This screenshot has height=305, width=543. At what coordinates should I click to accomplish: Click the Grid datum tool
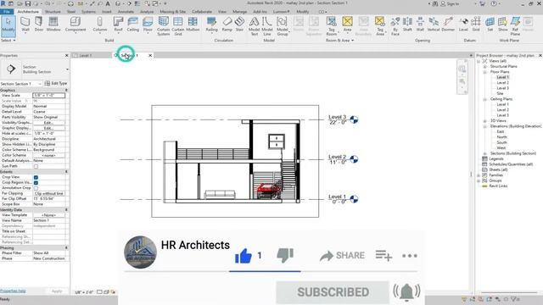click(x=476, y=25)
